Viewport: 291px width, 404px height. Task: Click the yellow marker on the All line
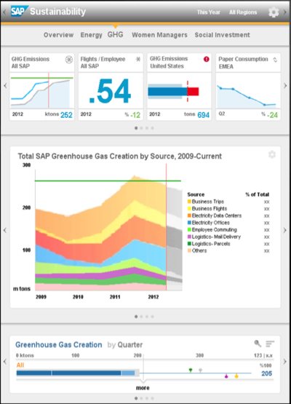pos(236,376)
